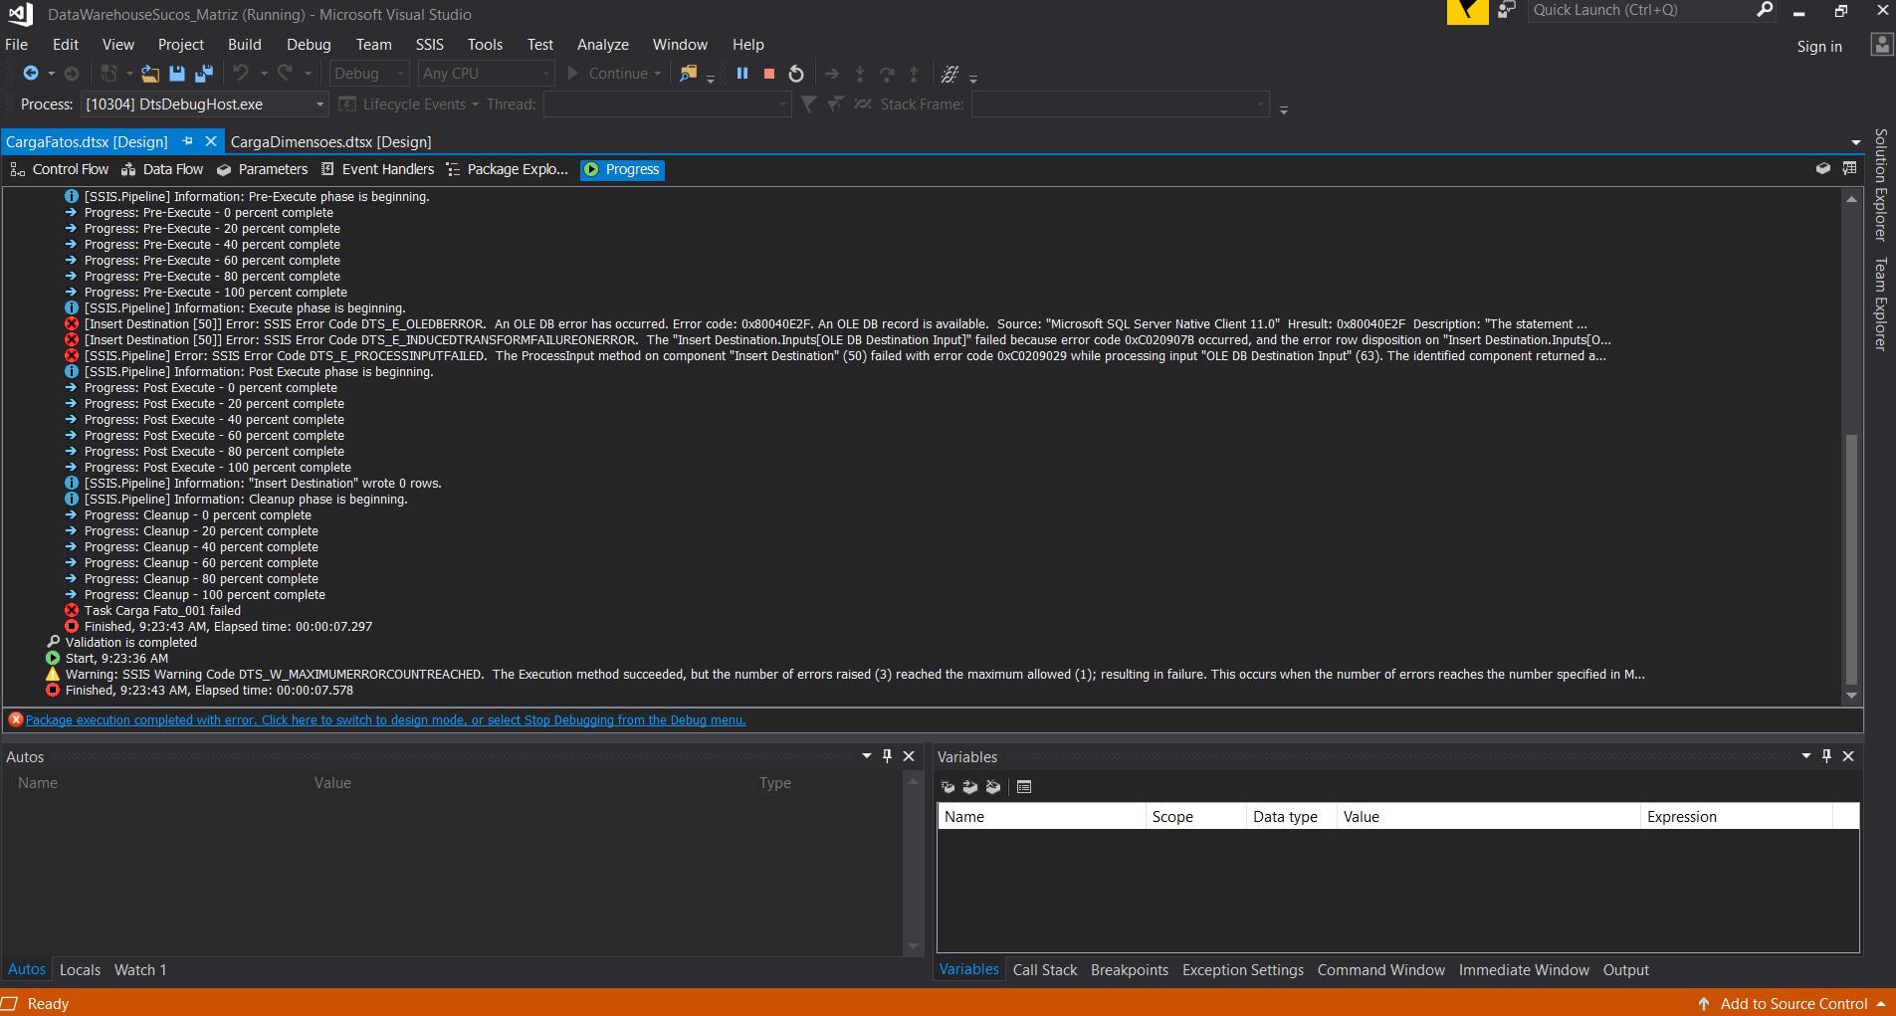This screenshot has width=1896, height=1016.
Task: Stop debugging with the red square
Action: (768, 74)
